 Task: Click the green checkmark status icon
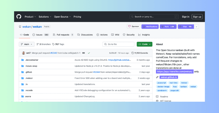click(x=89, y=53)
